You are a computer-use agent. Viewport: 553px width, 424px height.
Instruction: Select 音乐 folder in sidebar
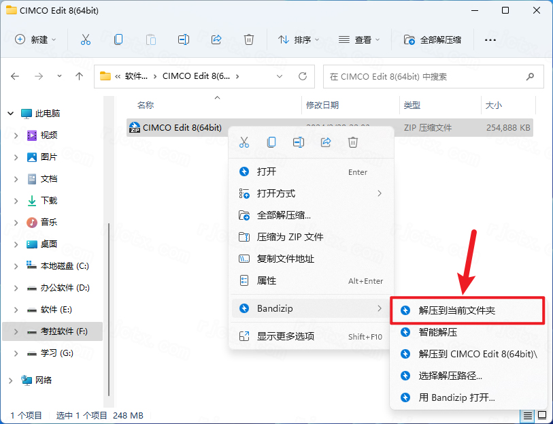point(52,223)
